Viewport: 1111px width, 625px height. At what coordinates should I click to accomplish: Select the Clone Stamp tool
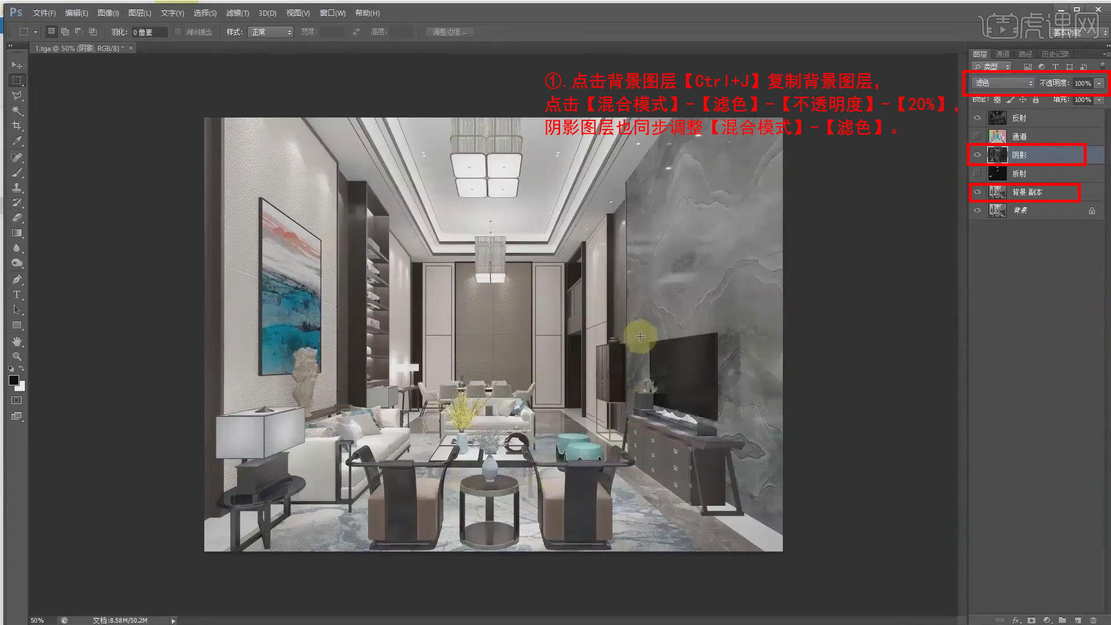[x=17, y=187]
